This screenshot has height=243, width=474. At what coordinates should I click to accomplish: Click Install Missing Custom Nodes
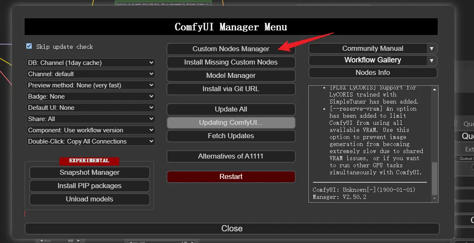pos(231,62)
